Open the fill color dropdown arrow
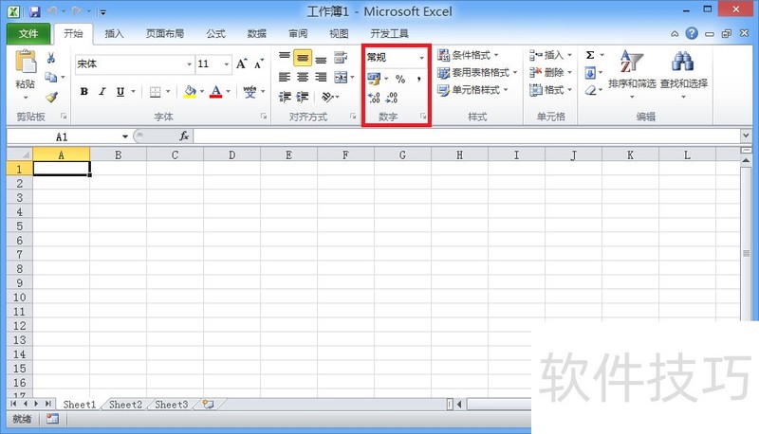This screenshot has width=759, height=434. coord(202,91)
